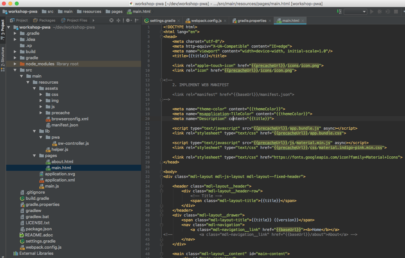
Task: Select build.gradle file icon
Action: 22,198
